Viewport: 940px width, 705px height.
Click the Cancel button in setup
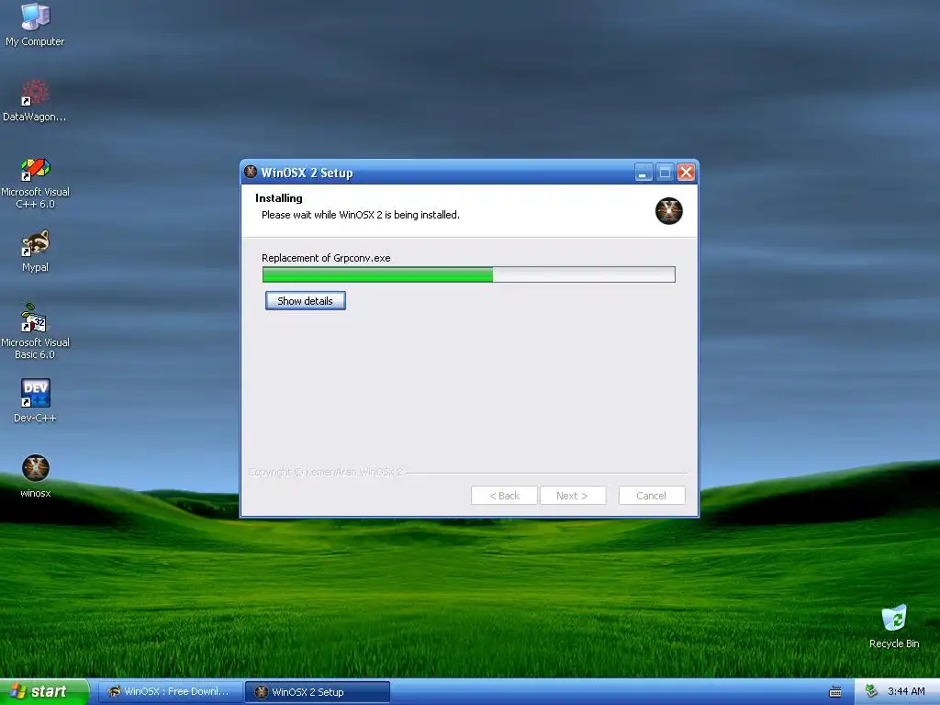(x=652, y=495)
